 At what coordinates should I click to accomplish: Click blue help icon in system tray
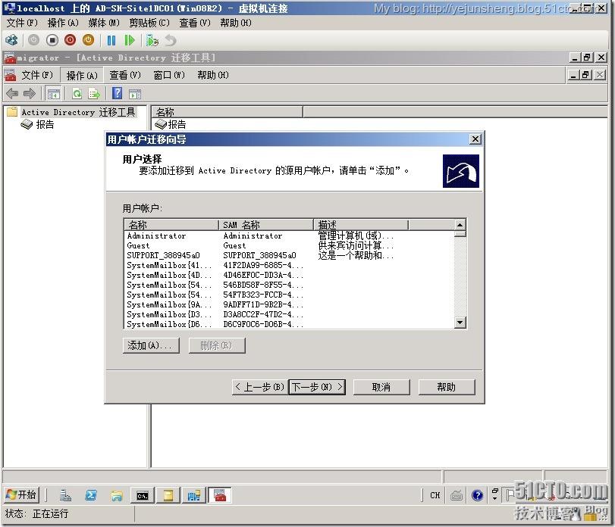pyautogui.click(x=477, y=495)
